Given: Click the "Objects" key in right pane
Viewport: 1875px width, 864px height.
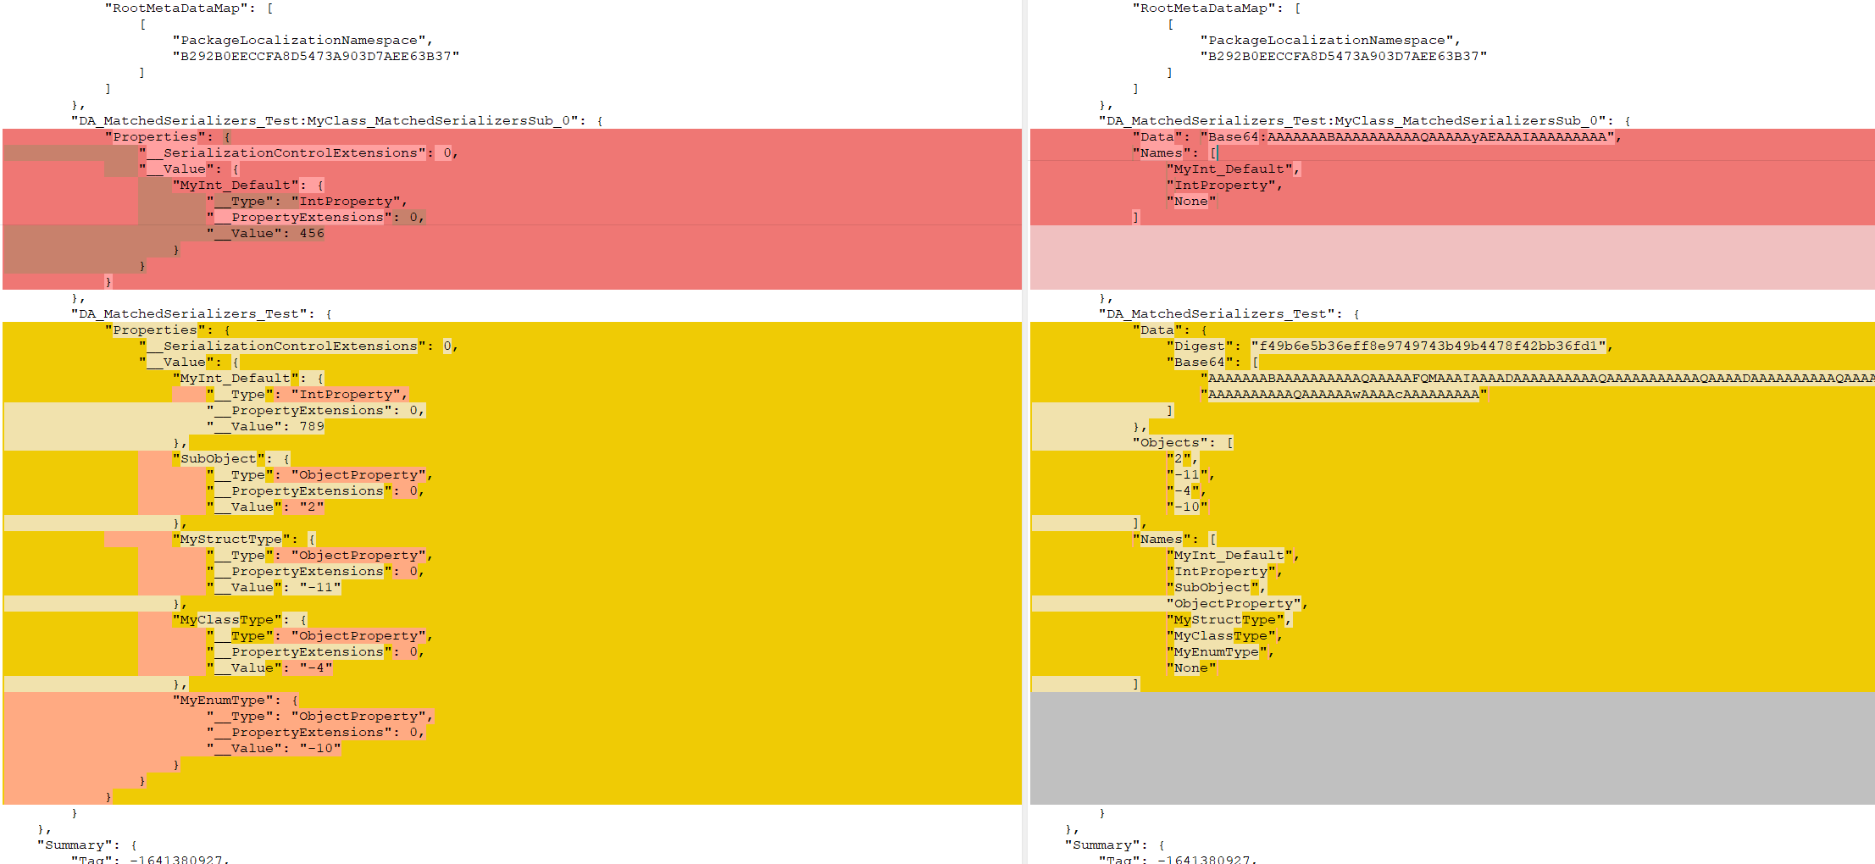Looking at the screenshot, I should [1169, 443].
